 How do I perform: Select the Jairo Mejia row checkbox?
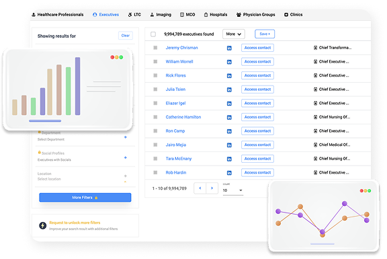pyautogui.click(x=155, y=145)
